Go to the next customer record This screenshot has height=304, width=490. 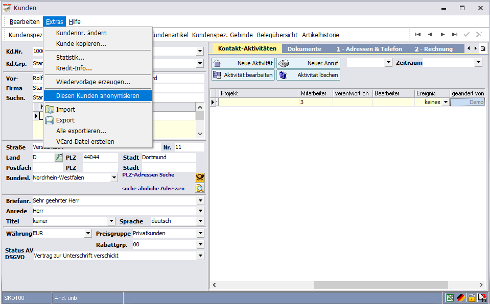pos(442,35)
